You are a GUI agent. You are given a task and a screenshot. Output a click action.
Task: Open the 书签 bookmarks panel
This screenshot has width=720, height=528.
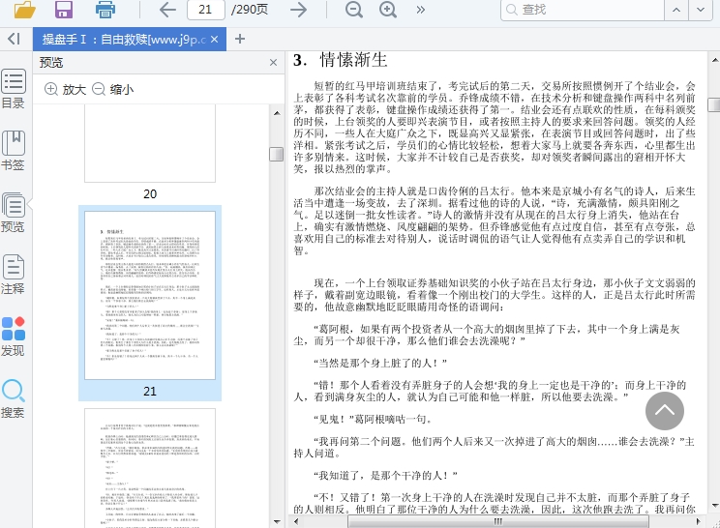[x=14, y=151]
